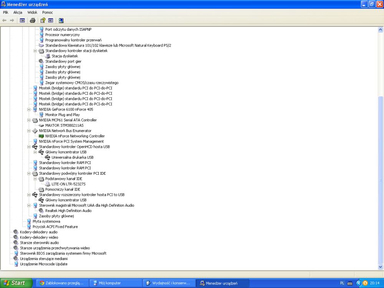Collapse NVIDIA Network Bus Enumerator node
The width and height of the screenshot is (384, 288).
tap(29, 131)
